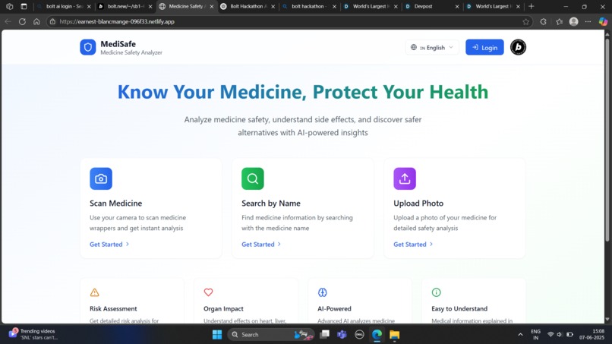Switch to Medicine Safety tab
The height and width of the screenshot is (344, 612).
(186, 6)
